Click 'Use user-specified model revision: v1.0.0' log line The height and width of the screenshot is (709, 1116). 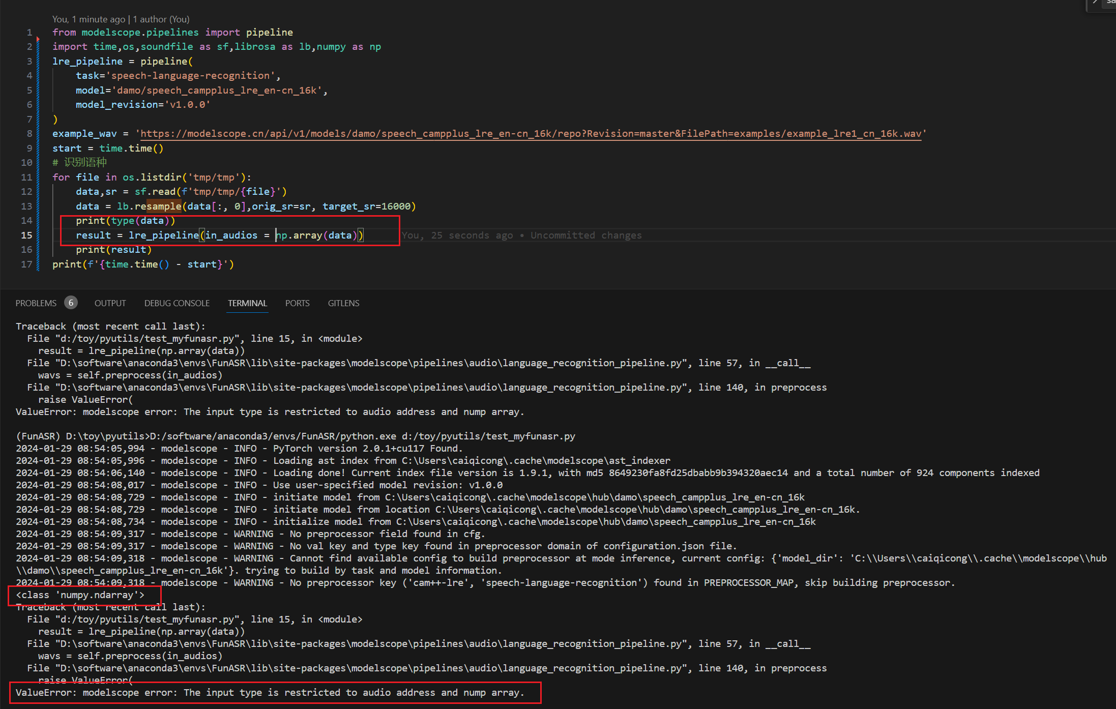click(259, 485)
